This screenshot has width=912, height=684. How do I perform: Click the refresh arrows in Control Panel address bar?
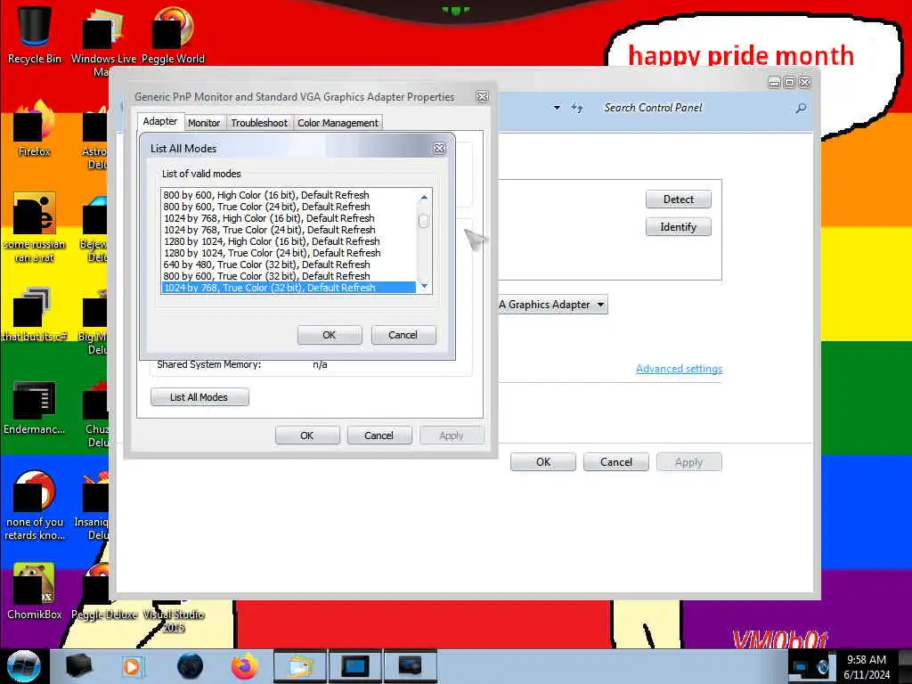pos(577,108)
